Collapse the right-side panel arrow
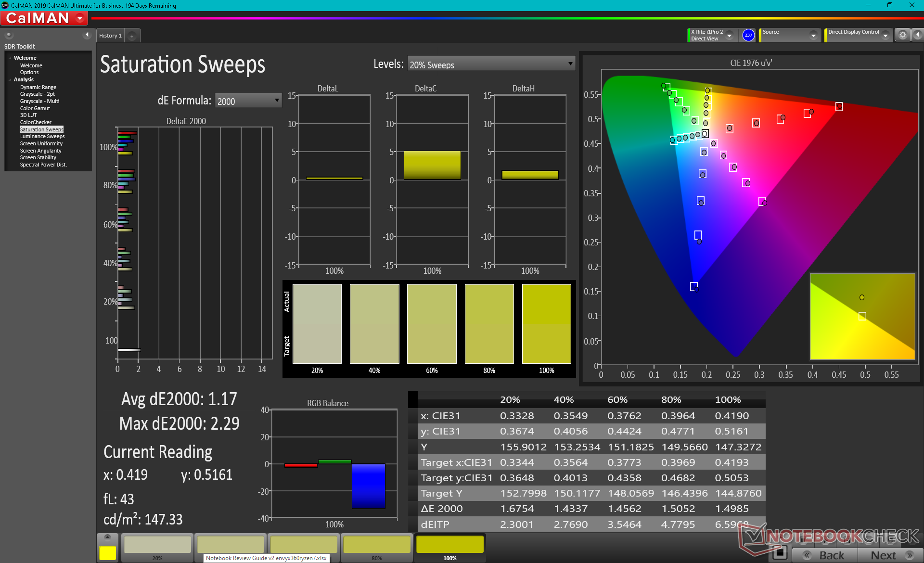Viewport: 924px width, 563px height. point(918,35)
